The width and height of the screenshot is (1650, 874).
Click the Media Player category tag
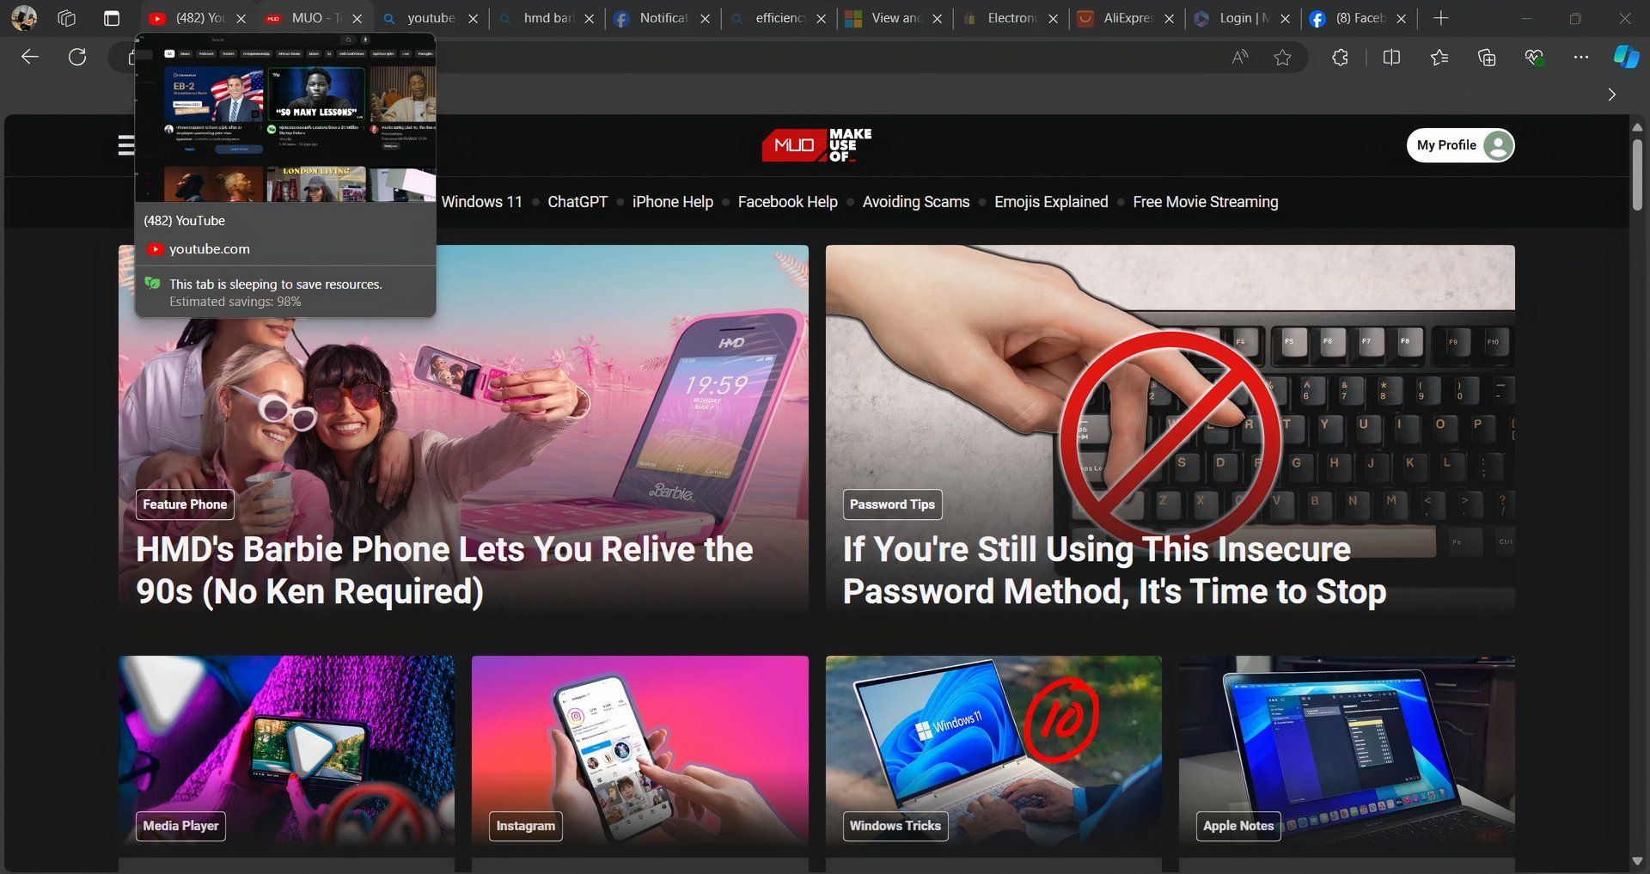180,826
